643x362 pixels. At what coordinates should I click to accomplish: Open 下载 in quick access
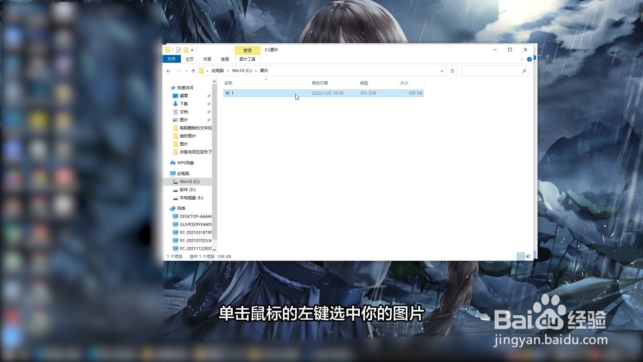pyautogui.click(x=184, y=104)
